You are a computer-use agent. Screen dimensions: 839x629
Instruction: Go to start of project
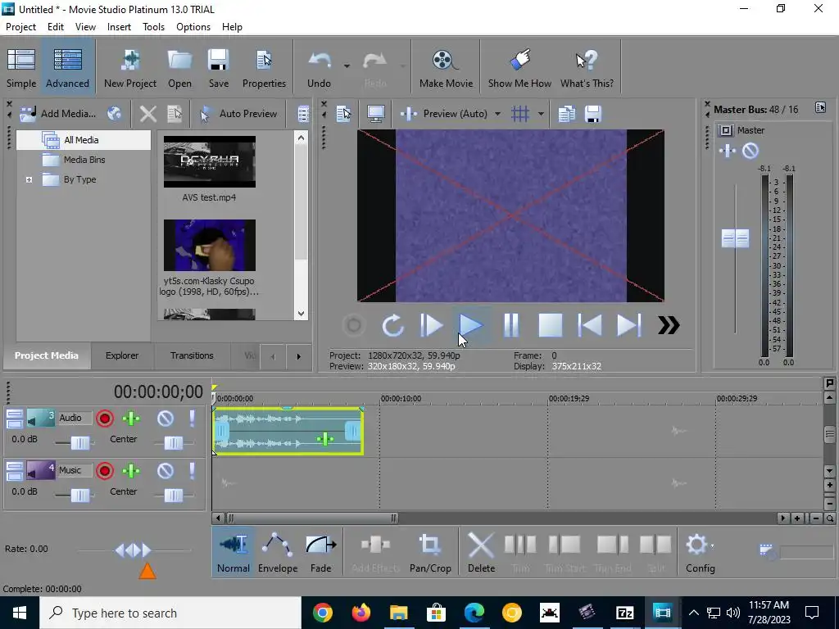click(590, 325)
